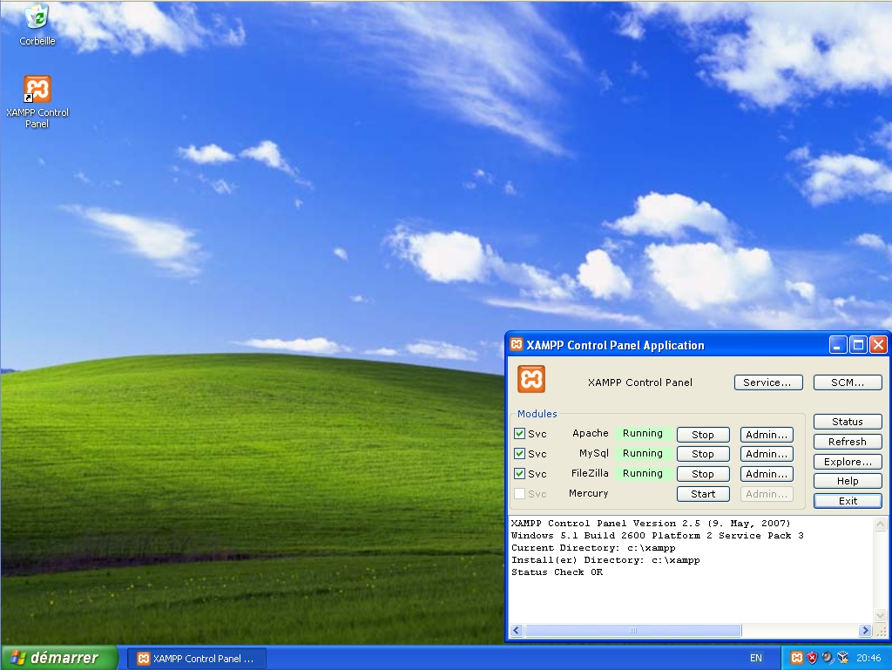Disable the FileZilla Svc checkbox

coord(519,474)
